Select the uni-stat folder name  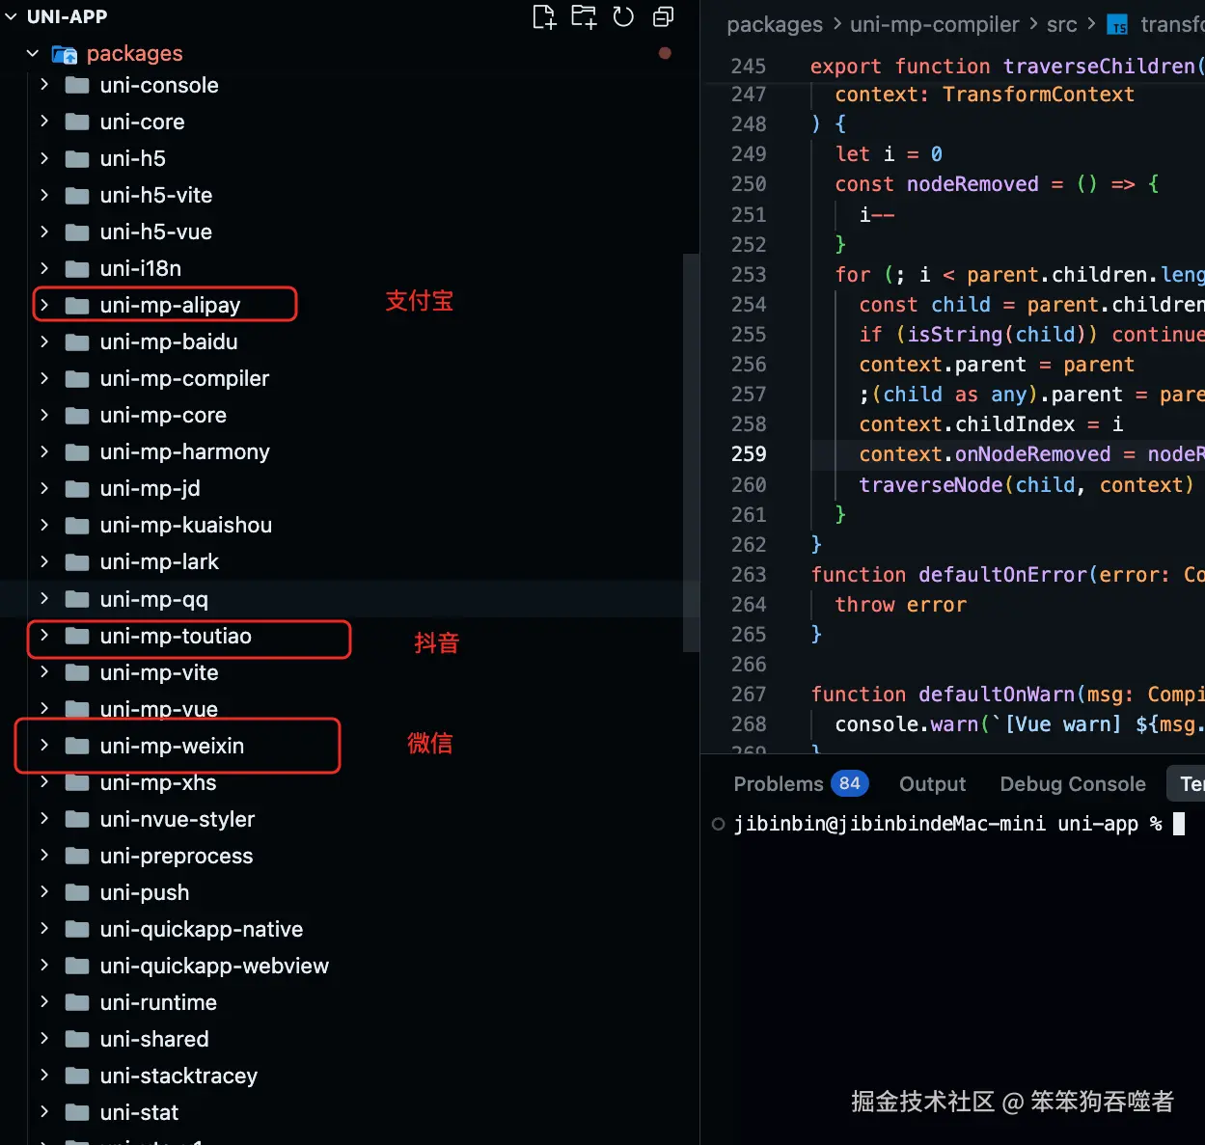139,1112
